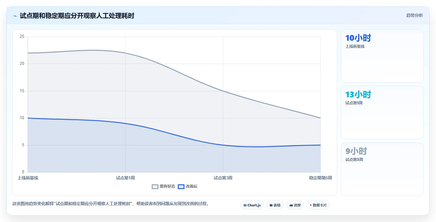The height and width of the screenshot is (222, 436).
Task: Click the icon on the Chart.js tag
Action: (x=245, y=205)
